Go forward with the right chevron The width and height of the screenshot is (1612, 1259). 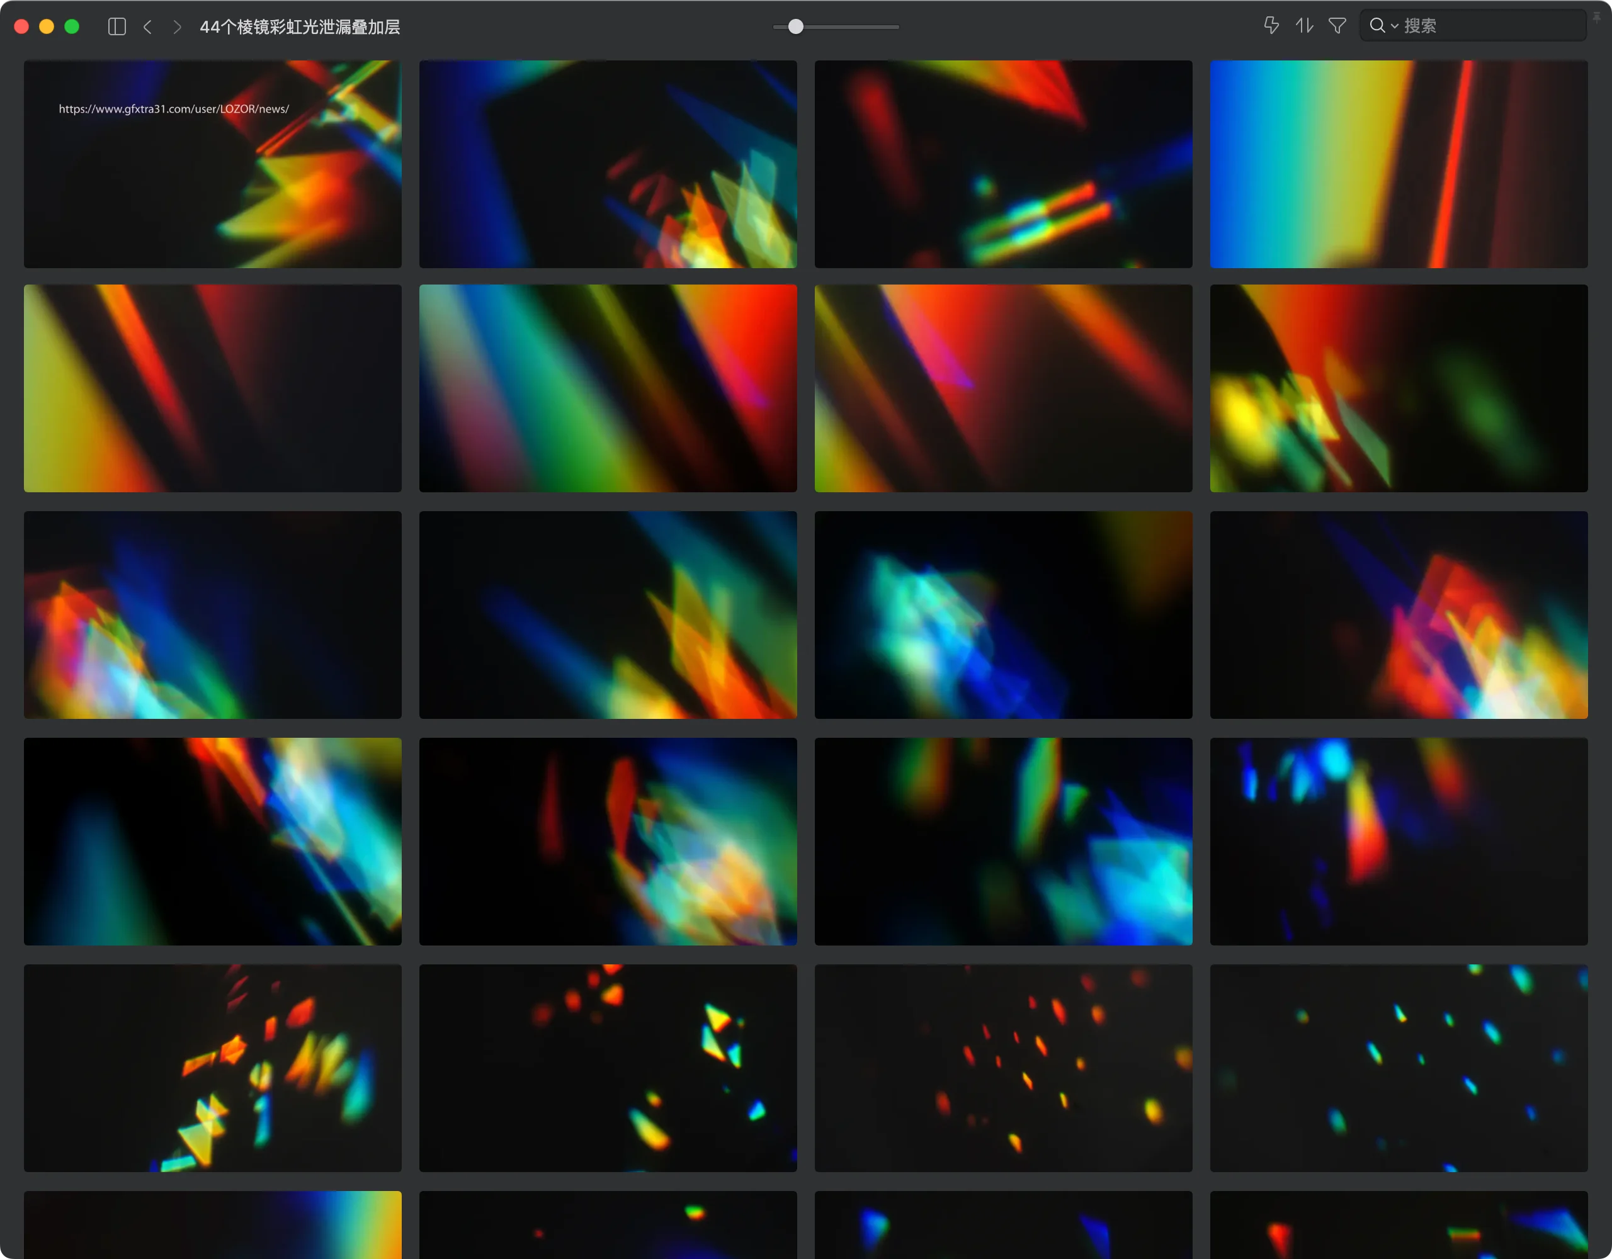177,26
